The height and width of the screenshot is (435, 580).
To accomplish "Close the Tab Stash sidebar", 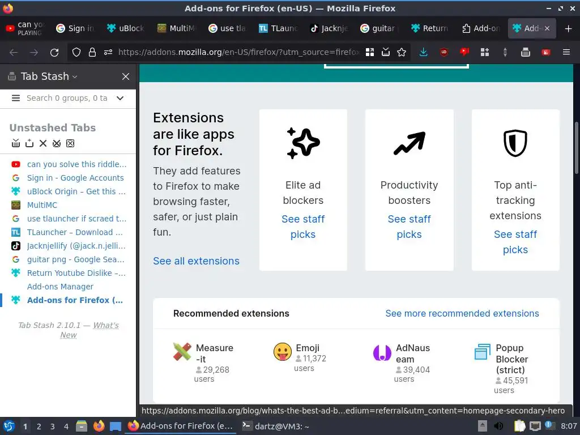I will pyautogui.click(x=126, y=76).
